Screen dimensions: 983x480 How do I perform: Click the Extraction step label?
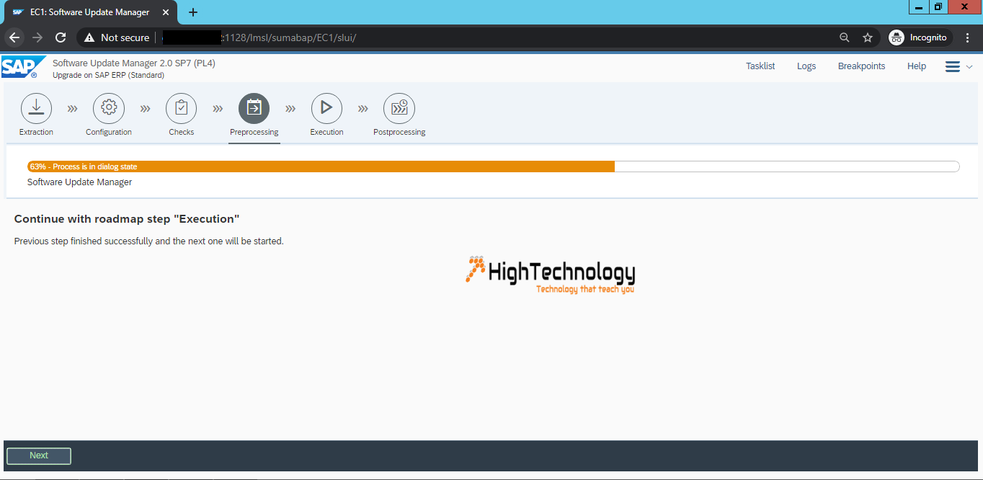tap(36, 132)
